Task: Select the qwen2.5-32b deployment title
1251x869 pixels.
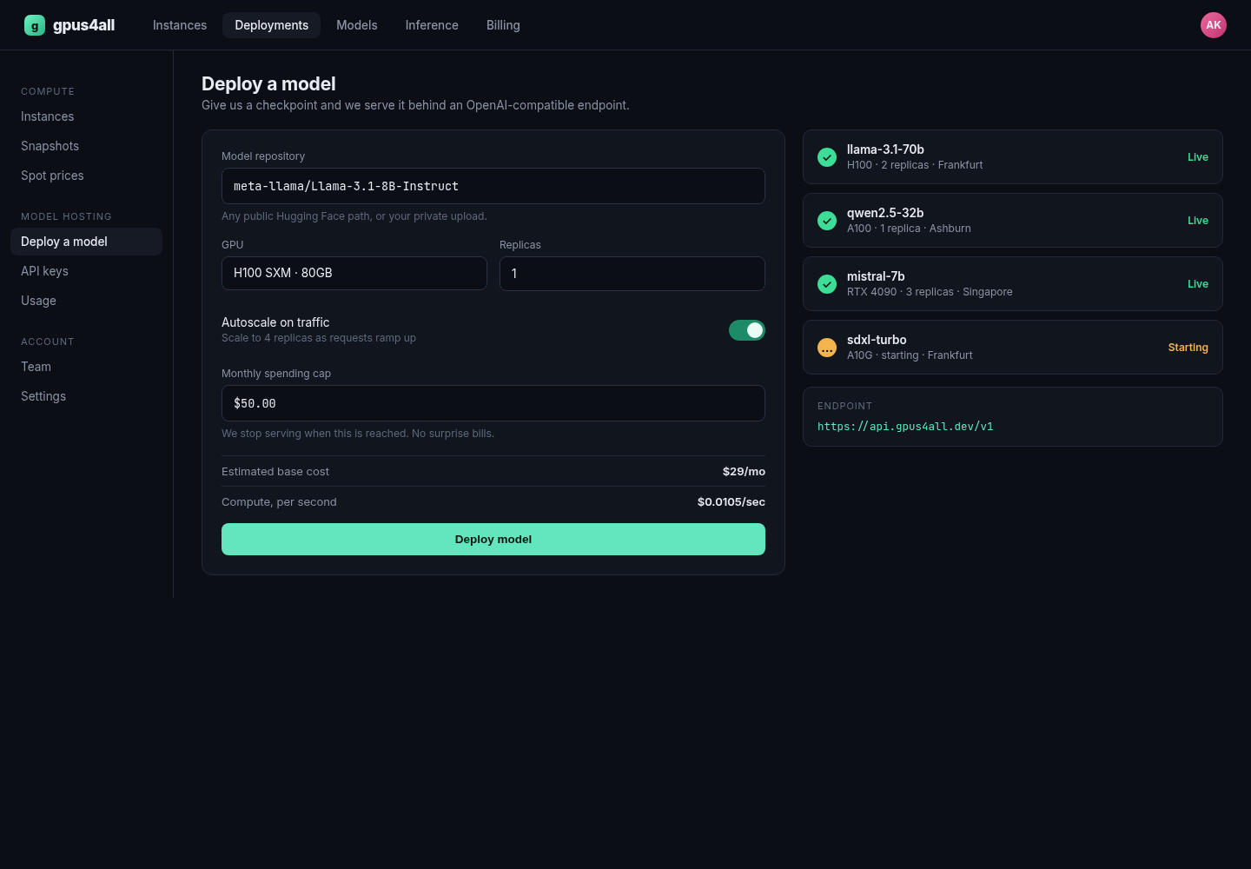Action: point(885,213)
